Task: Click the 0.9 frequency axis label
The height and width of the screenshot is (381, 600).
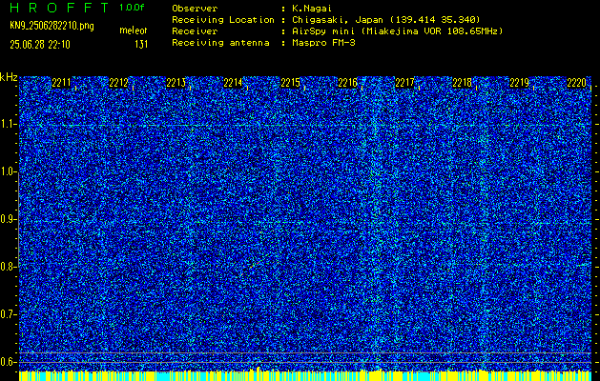Action: (x=8, y=219)
